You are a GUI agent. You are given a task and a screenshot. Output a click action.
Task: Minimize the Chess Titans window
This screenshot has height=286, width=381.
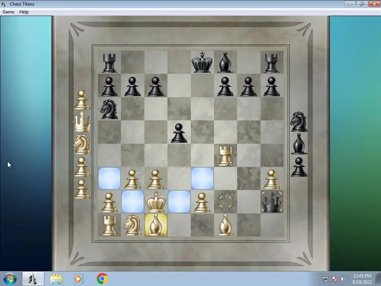click(350, 4)
